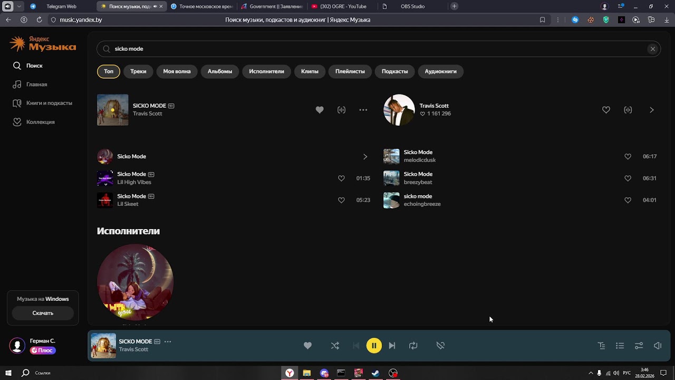Show the Исполнители filter tab

click(x=266, y=71)
